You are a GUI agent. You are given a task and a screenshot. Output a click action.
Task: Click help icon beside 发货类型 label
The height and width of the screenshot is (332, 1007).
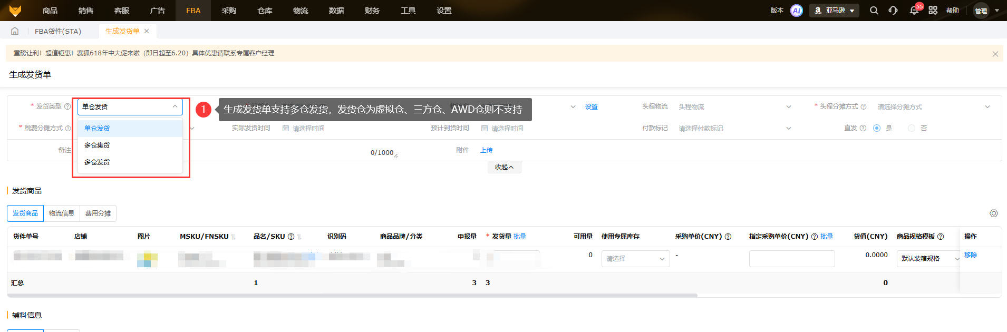67,106
